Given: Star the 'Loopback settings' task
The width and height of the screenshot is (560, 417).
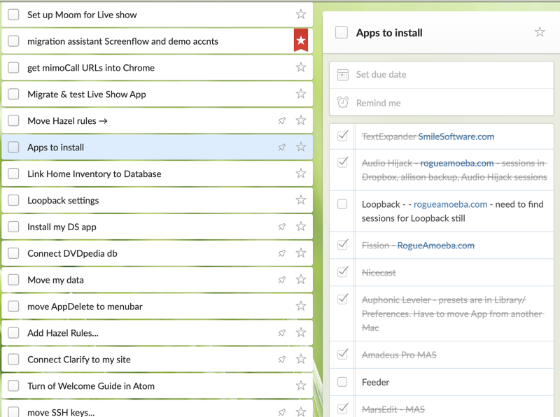Looking at the screenshot, I should tap(300, 200).
